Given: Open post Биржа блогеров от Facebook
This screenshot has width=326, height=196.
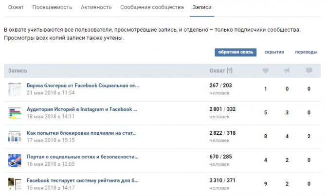Looking at the screenshot, I should click(83, 86).
